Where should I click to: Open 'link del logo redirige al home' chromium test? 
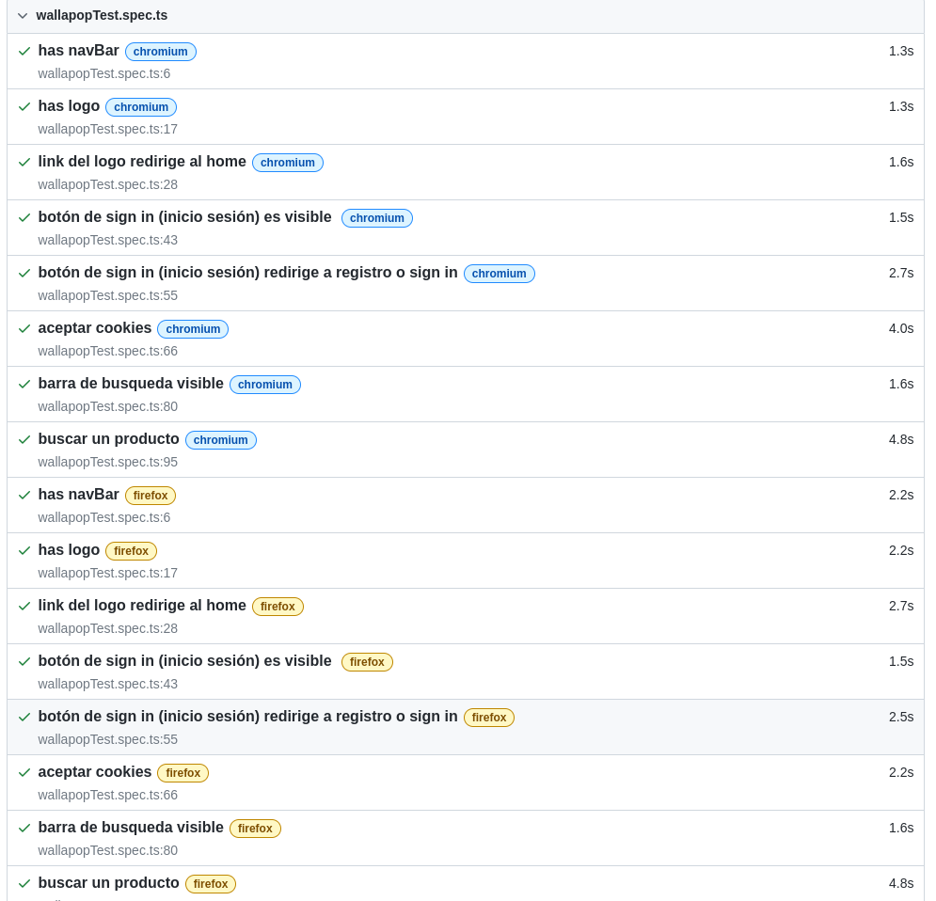[142, 162]
